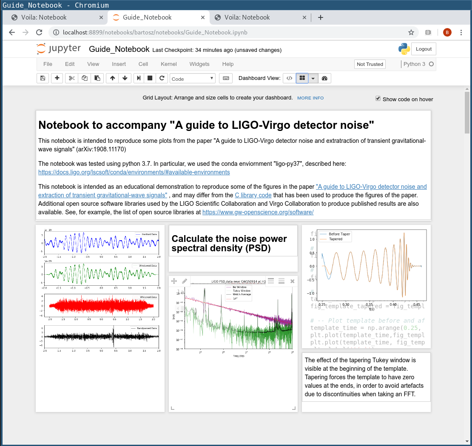Click the Jupyter logo
Screen dimensions: 472x446
point(59,49)
